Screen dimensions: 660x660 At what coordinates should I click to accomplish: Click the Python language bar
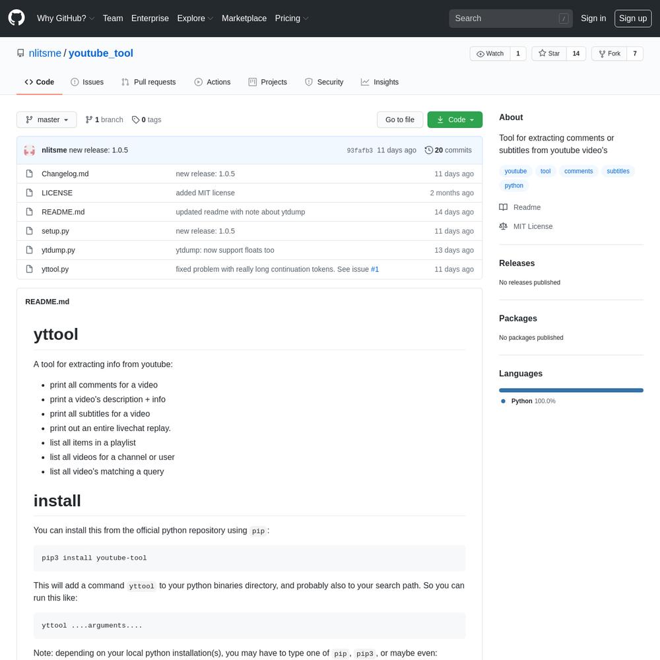571,390
